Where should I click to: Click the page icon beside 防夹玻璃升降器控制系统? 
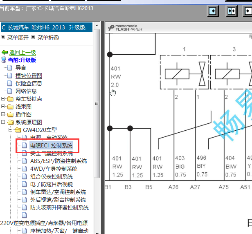[25, 207]
